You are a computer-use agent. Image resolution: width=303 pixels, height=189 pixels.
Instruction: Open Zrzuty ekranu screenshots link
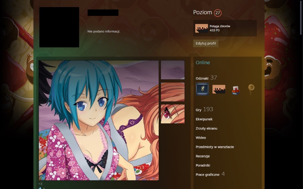pos(206,128)
